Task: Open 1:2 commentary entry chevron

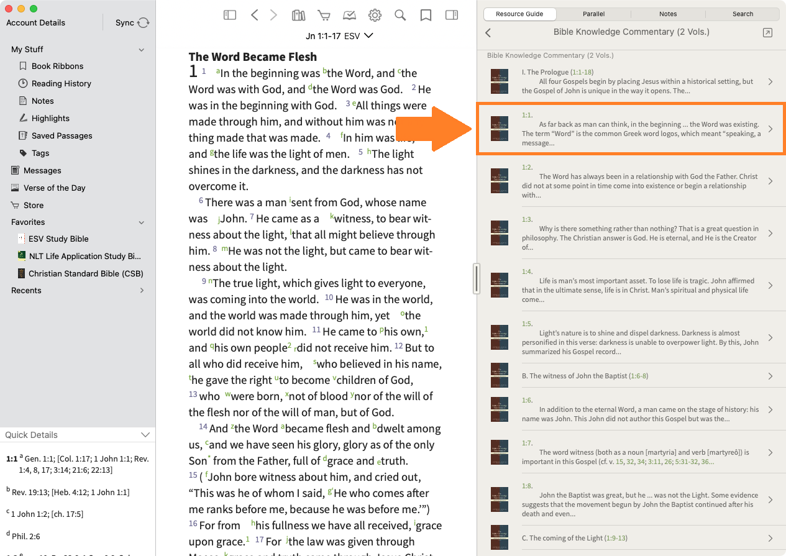Action: coord(770,181)
